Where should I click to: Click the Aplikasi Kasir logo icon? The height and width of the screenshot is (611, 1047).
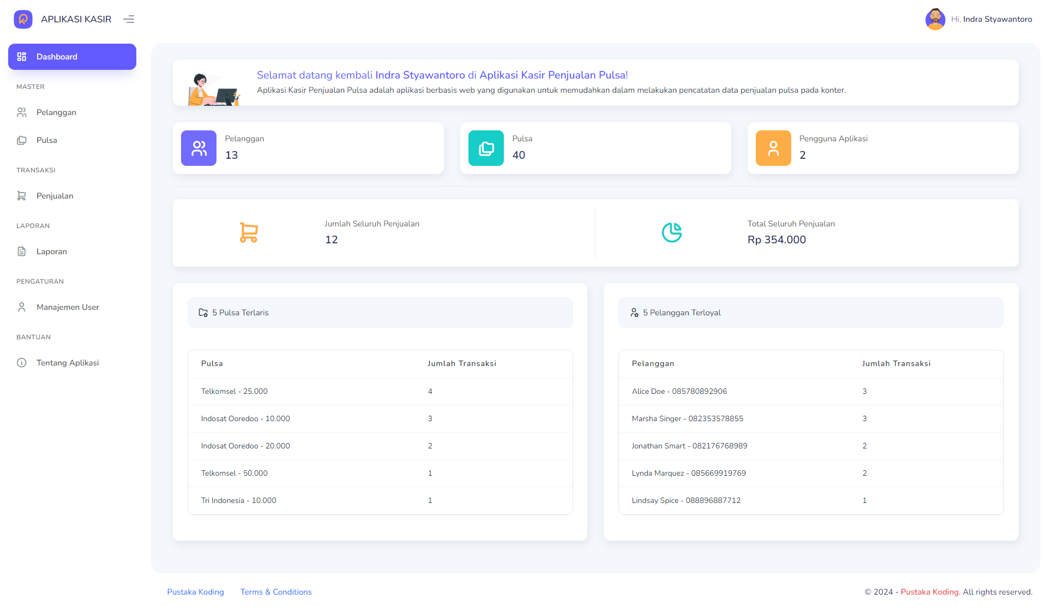coord(23,19)
